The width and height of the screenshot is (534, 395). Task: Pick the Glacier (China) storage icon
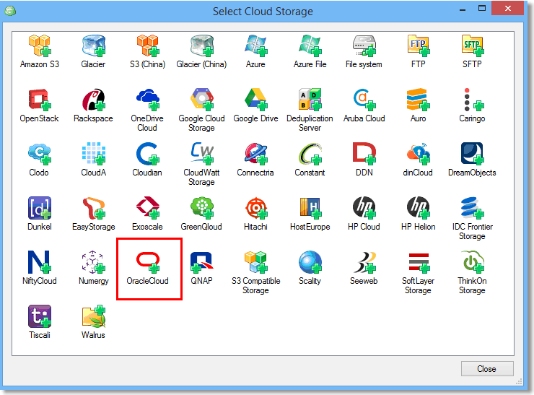pyautogui.click(x=202, y=45)
